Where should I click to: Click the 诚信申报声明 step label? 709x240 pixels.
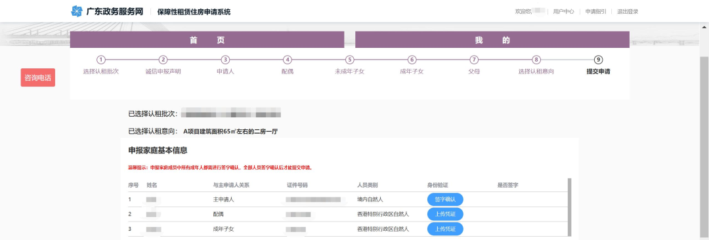pos(163,71)
